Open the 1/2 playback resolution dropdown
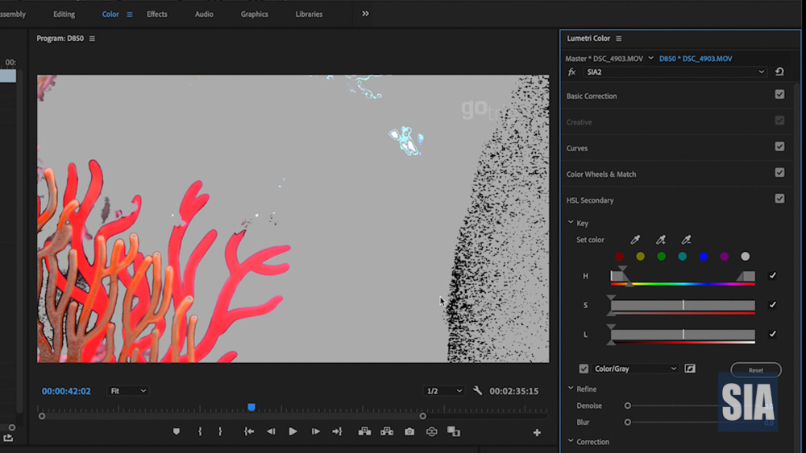This screenshot has height=453, width=806. point(443,391)
